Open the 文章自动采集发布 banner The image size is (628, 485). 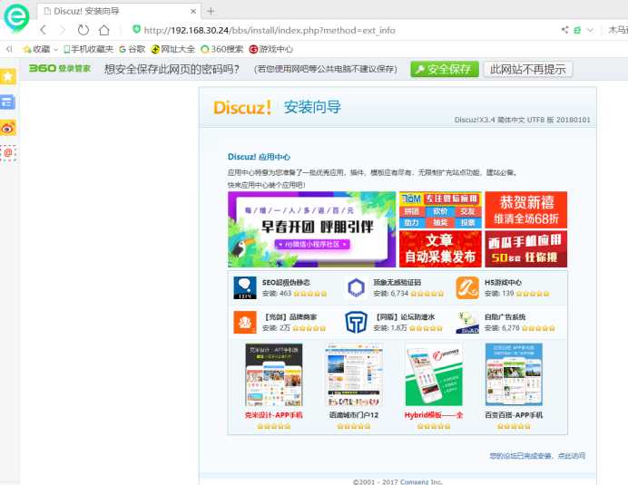[x=440, y=249]
